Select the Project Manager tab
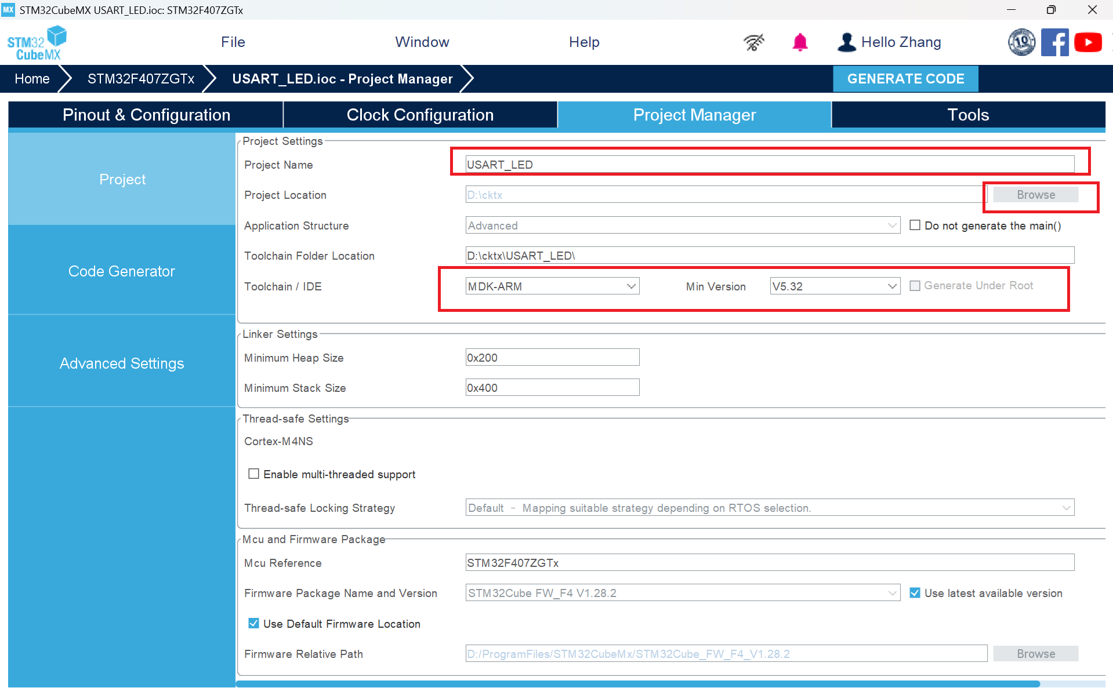Screen dimensions: 1113x695 coord(694,115)
